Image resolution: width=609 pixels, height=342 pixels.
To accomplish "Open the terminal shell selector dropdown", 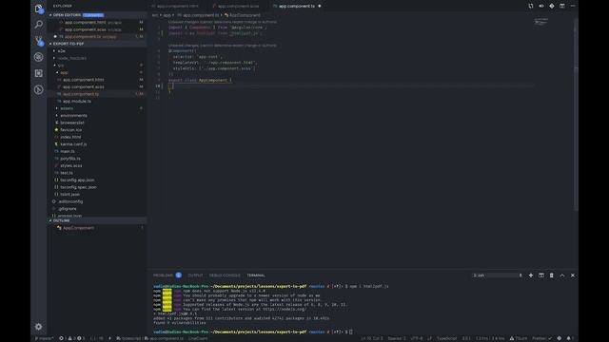I will coord(498,275).
